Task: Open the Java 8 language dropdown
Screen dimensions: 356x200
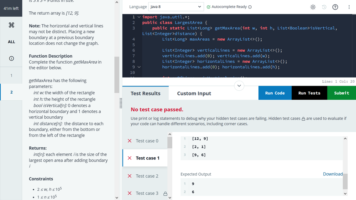Action: pyautogui.click(x=176, y=7)
